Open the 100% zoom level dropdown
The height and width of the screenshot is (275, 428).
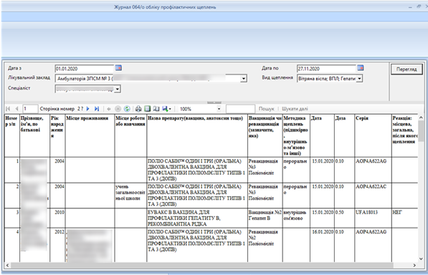[219, 109]
